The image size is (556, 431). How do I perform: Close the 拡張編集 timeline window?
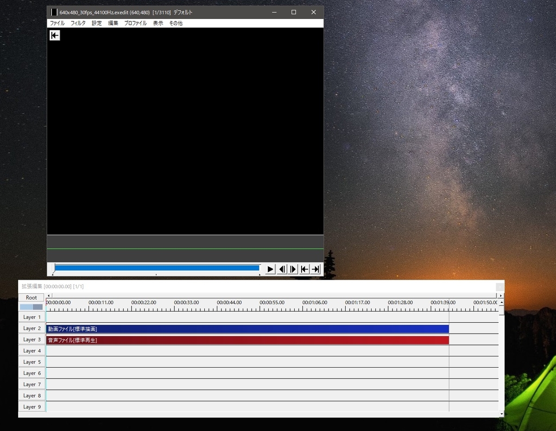tap(499, 287)
